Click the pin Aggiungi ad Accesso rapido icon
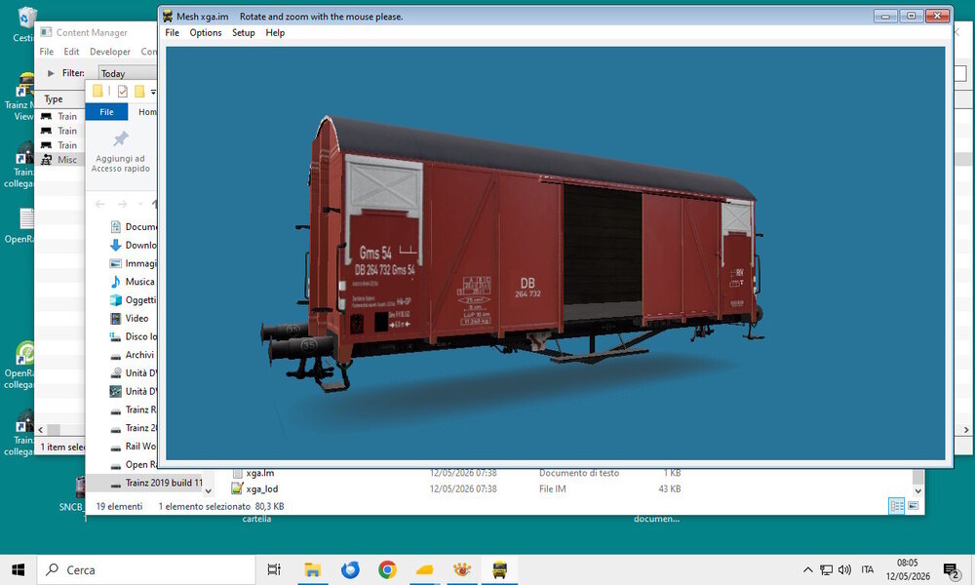The height and width of the screenshot is (585, 975). coord(121,138)
